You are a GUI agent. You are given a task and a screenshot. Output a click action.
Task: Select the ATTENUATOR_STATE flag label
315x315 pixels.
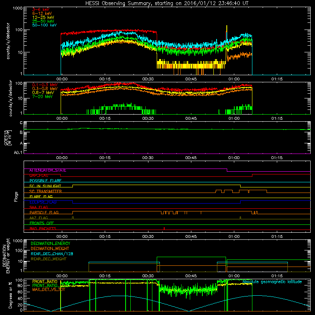tap(48, 170)
